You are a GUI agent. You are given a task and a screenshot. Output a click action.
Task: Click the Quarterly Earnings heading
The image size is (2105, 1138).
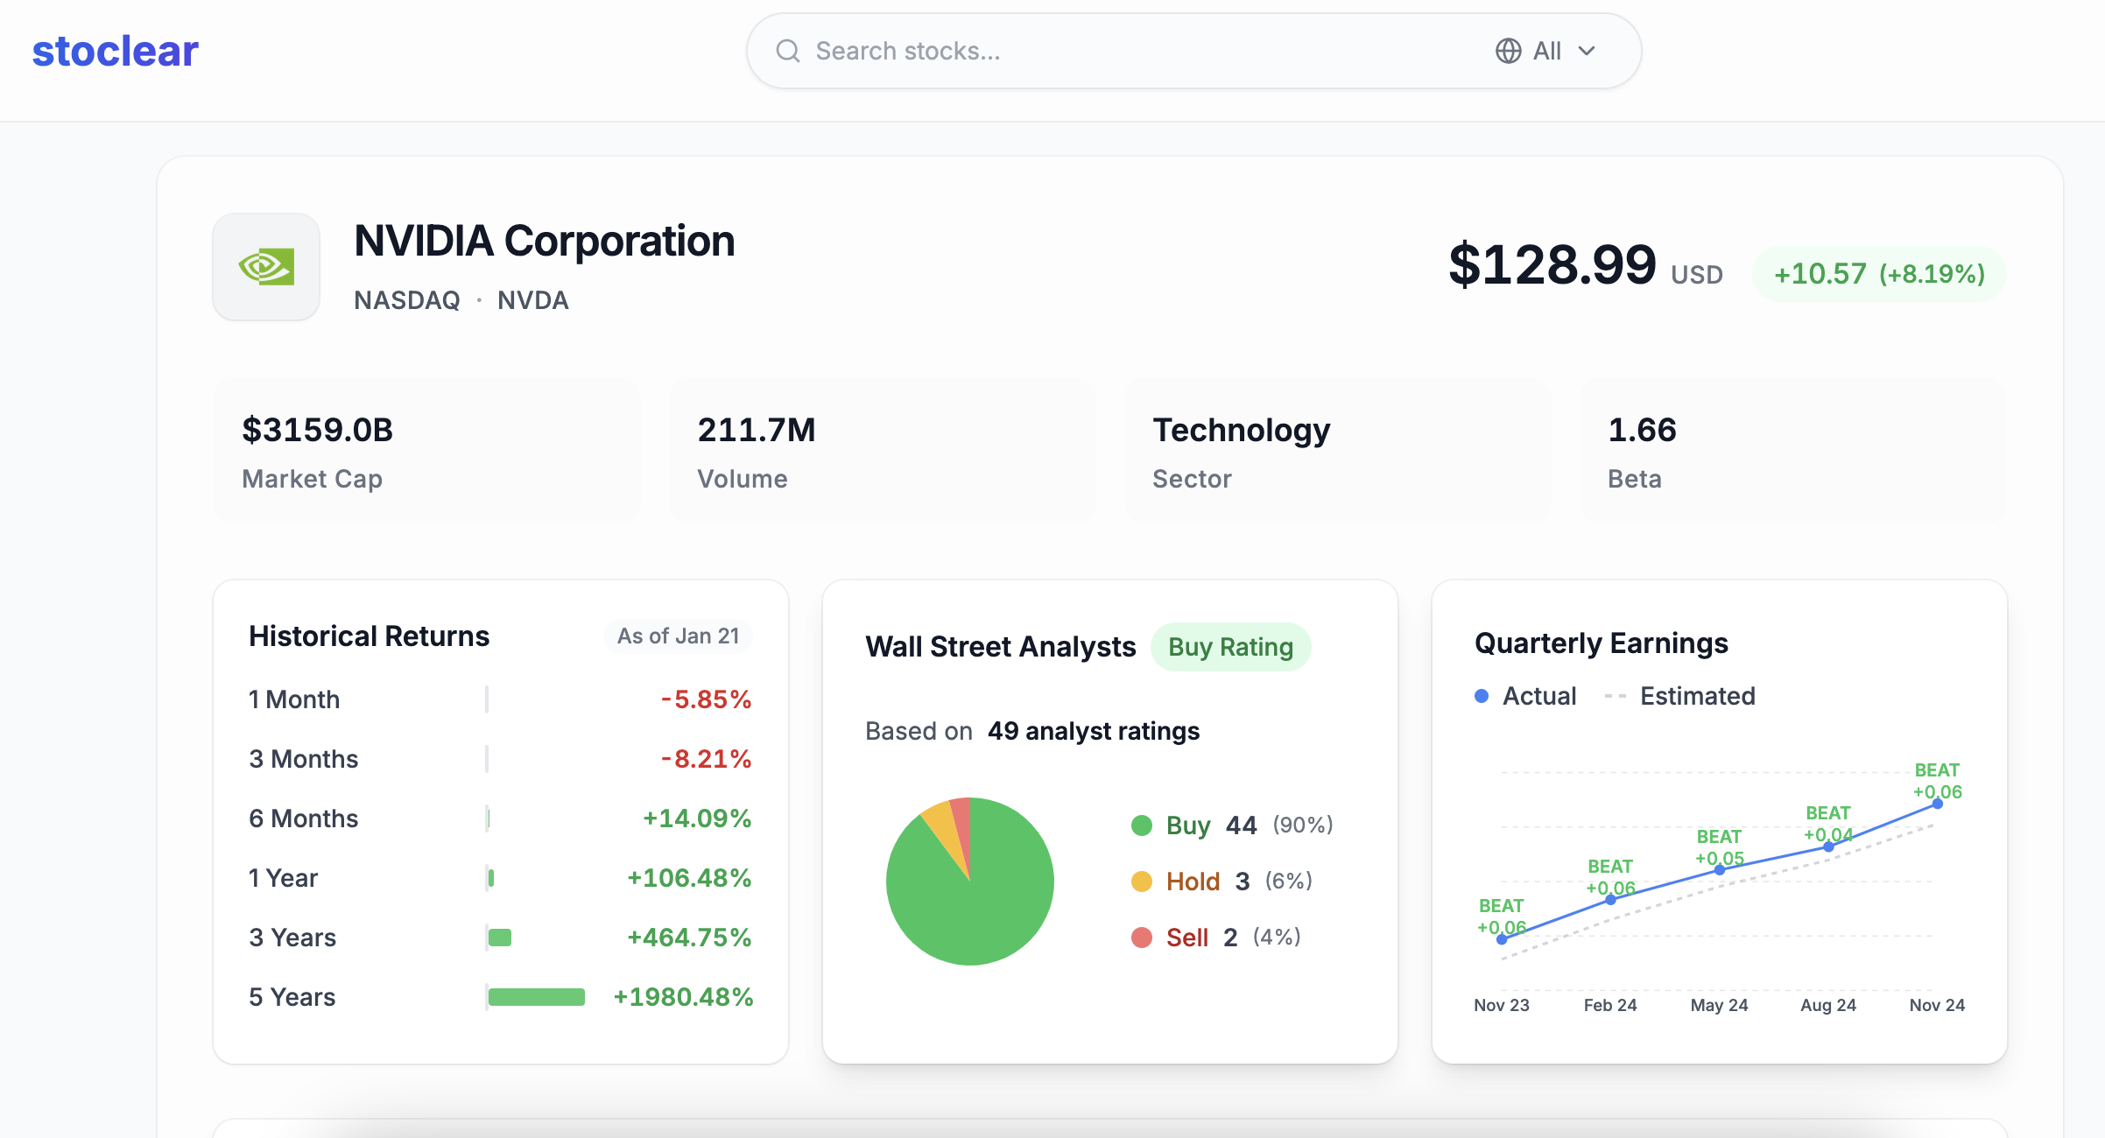pos(1601,643)
